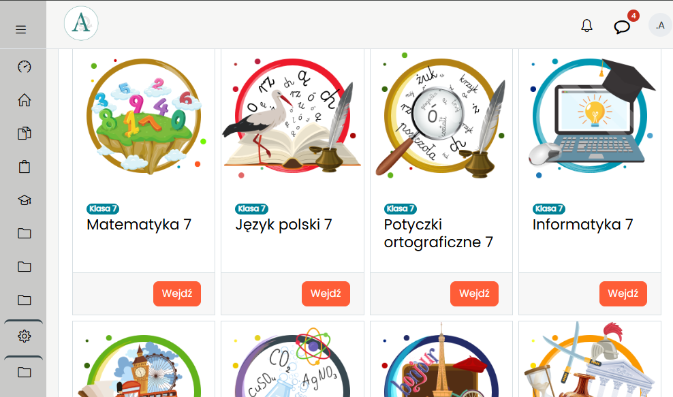The height and width of the screenshot is (397, 673).
Task: Select the Klasa 7 tag on Matematyka 7
Action: click(103, 208)
